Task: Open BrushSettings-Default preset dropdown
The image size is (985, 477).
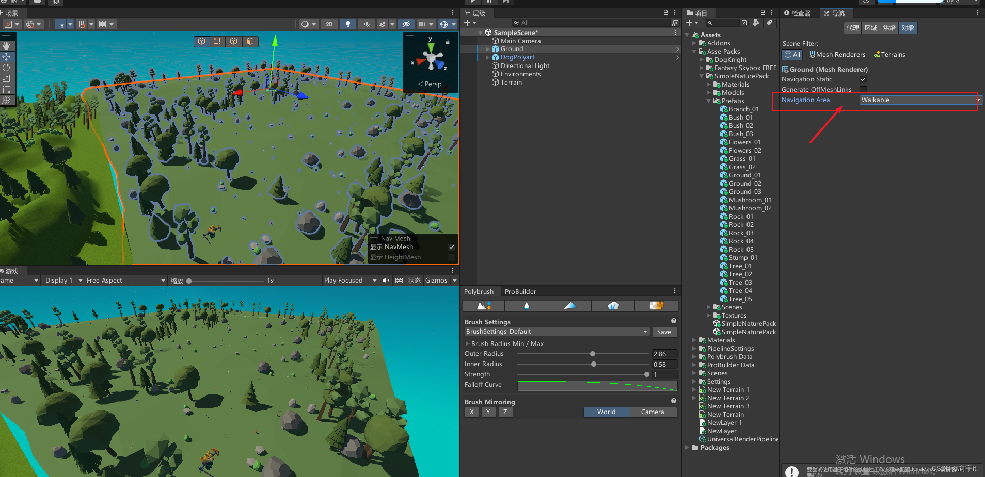Action: pos(557,332)
